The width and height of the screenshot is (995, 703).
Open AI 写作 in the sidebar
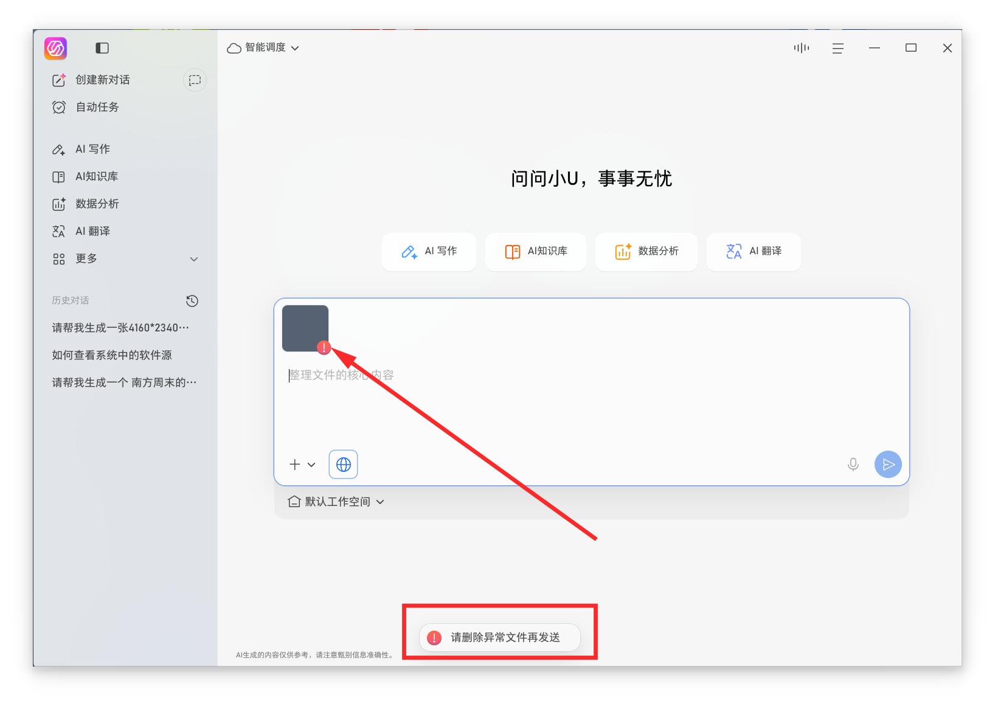point(81,150)
